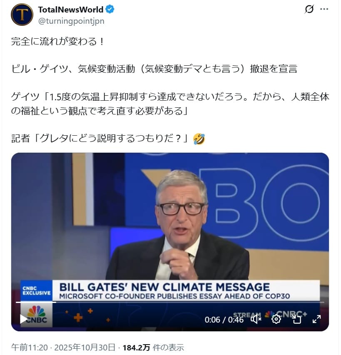
Task: Open Grok explain-this-post icon
Action: click(309, 9)
